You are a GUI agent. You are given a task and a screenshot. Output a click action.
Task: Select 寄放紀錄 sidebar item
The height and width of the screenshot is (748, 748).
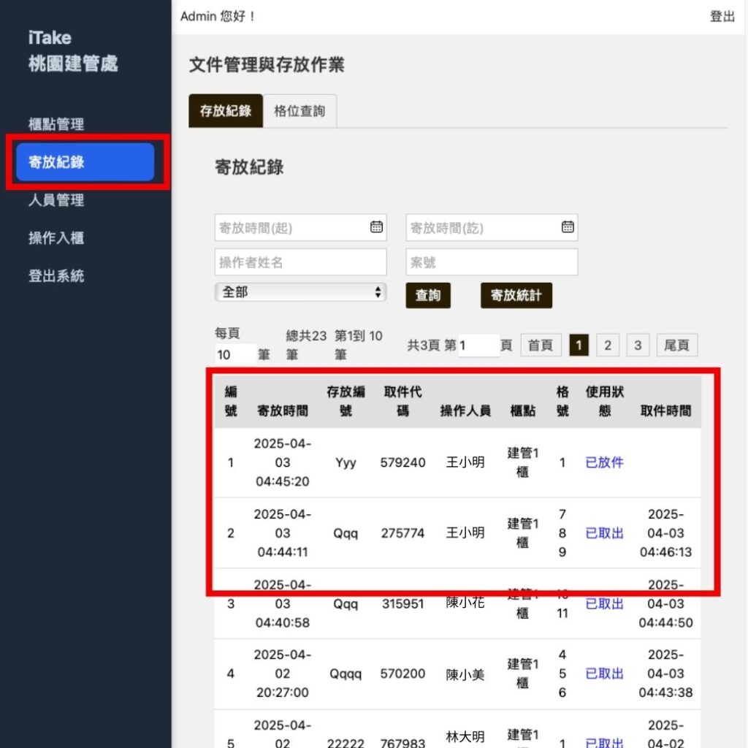point(85,162)
